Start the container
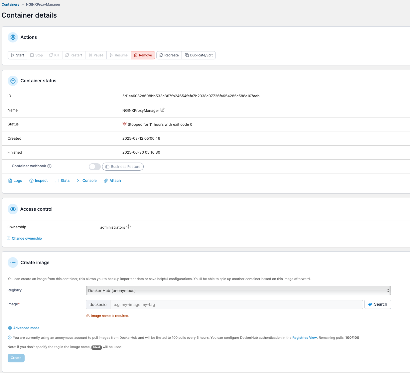The height and width of the screenshot is (373, 410). coord(17,55)
